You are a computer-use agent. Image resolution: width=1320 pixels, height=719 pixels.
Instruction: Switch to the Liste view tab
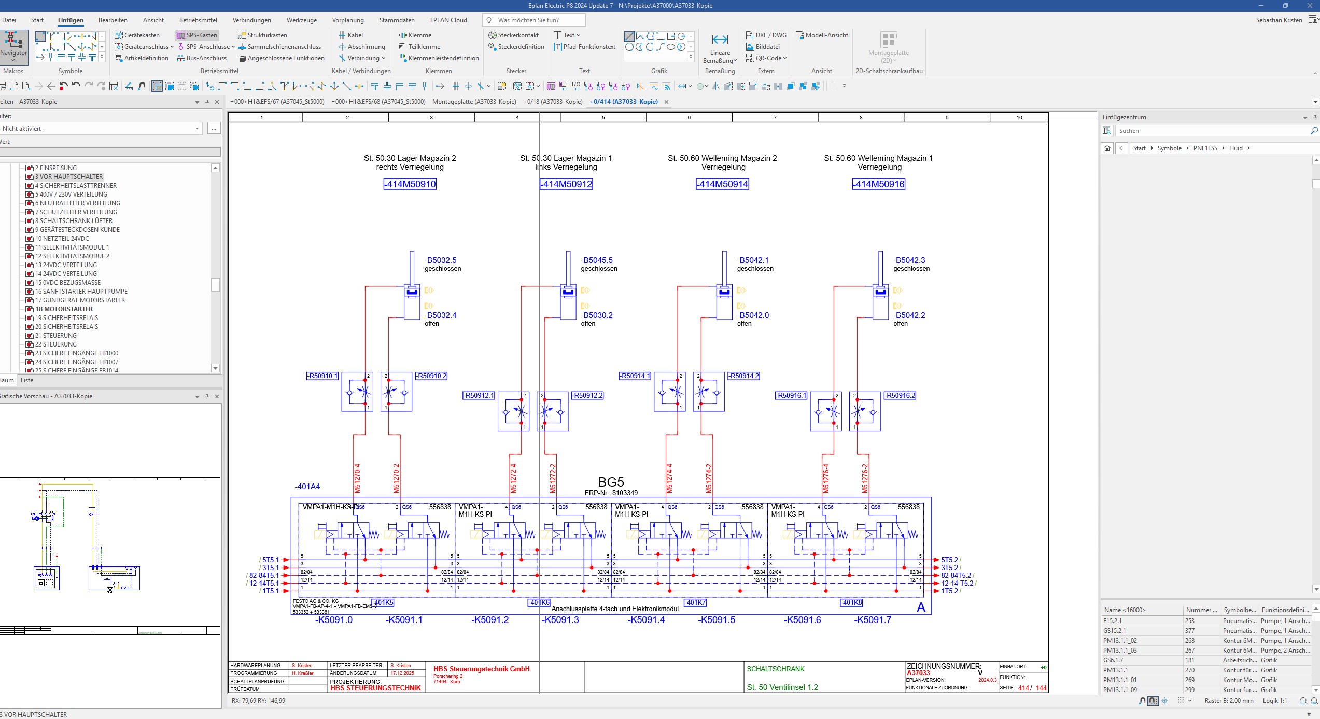pos(27,380)
